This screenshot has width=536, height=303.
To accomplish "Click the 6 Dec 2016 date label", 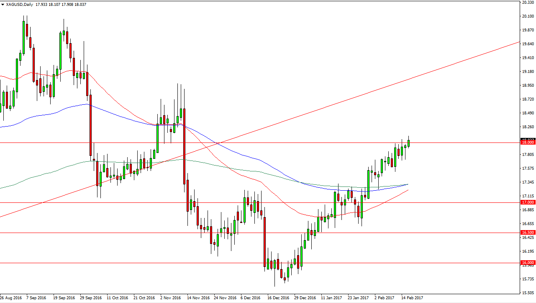I will [x=251, y=298].
